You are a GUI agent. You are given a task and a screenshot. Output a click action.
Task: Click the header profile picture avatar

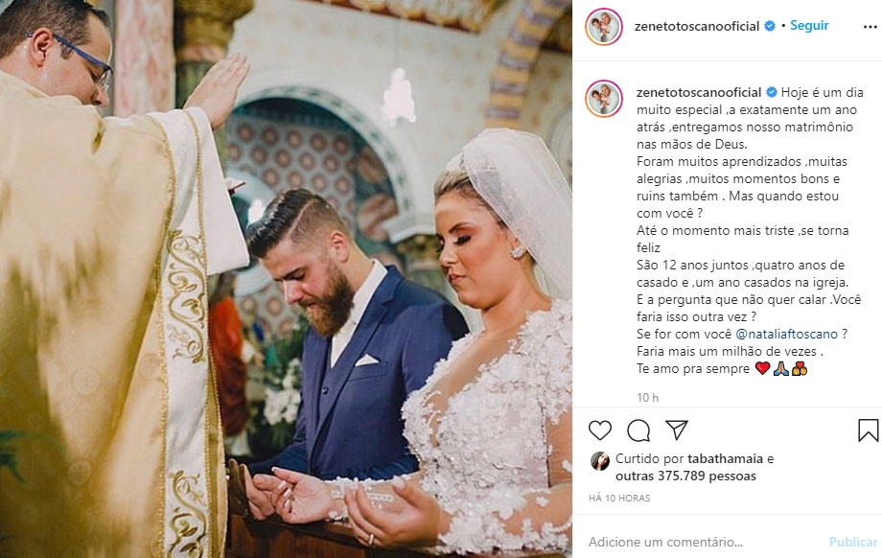pos(604,27)
